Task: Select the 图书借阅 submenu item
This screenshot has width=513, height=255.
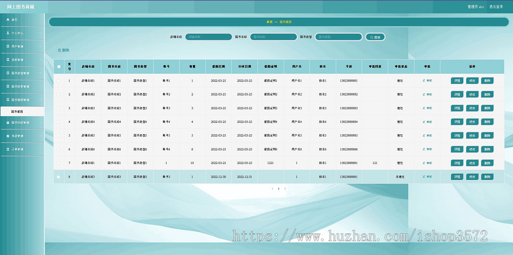Action: click(22, 112)
